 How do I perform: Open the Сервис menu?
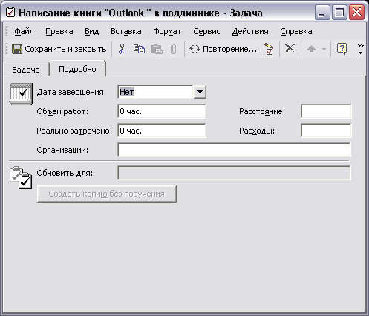tap(206, 31)
